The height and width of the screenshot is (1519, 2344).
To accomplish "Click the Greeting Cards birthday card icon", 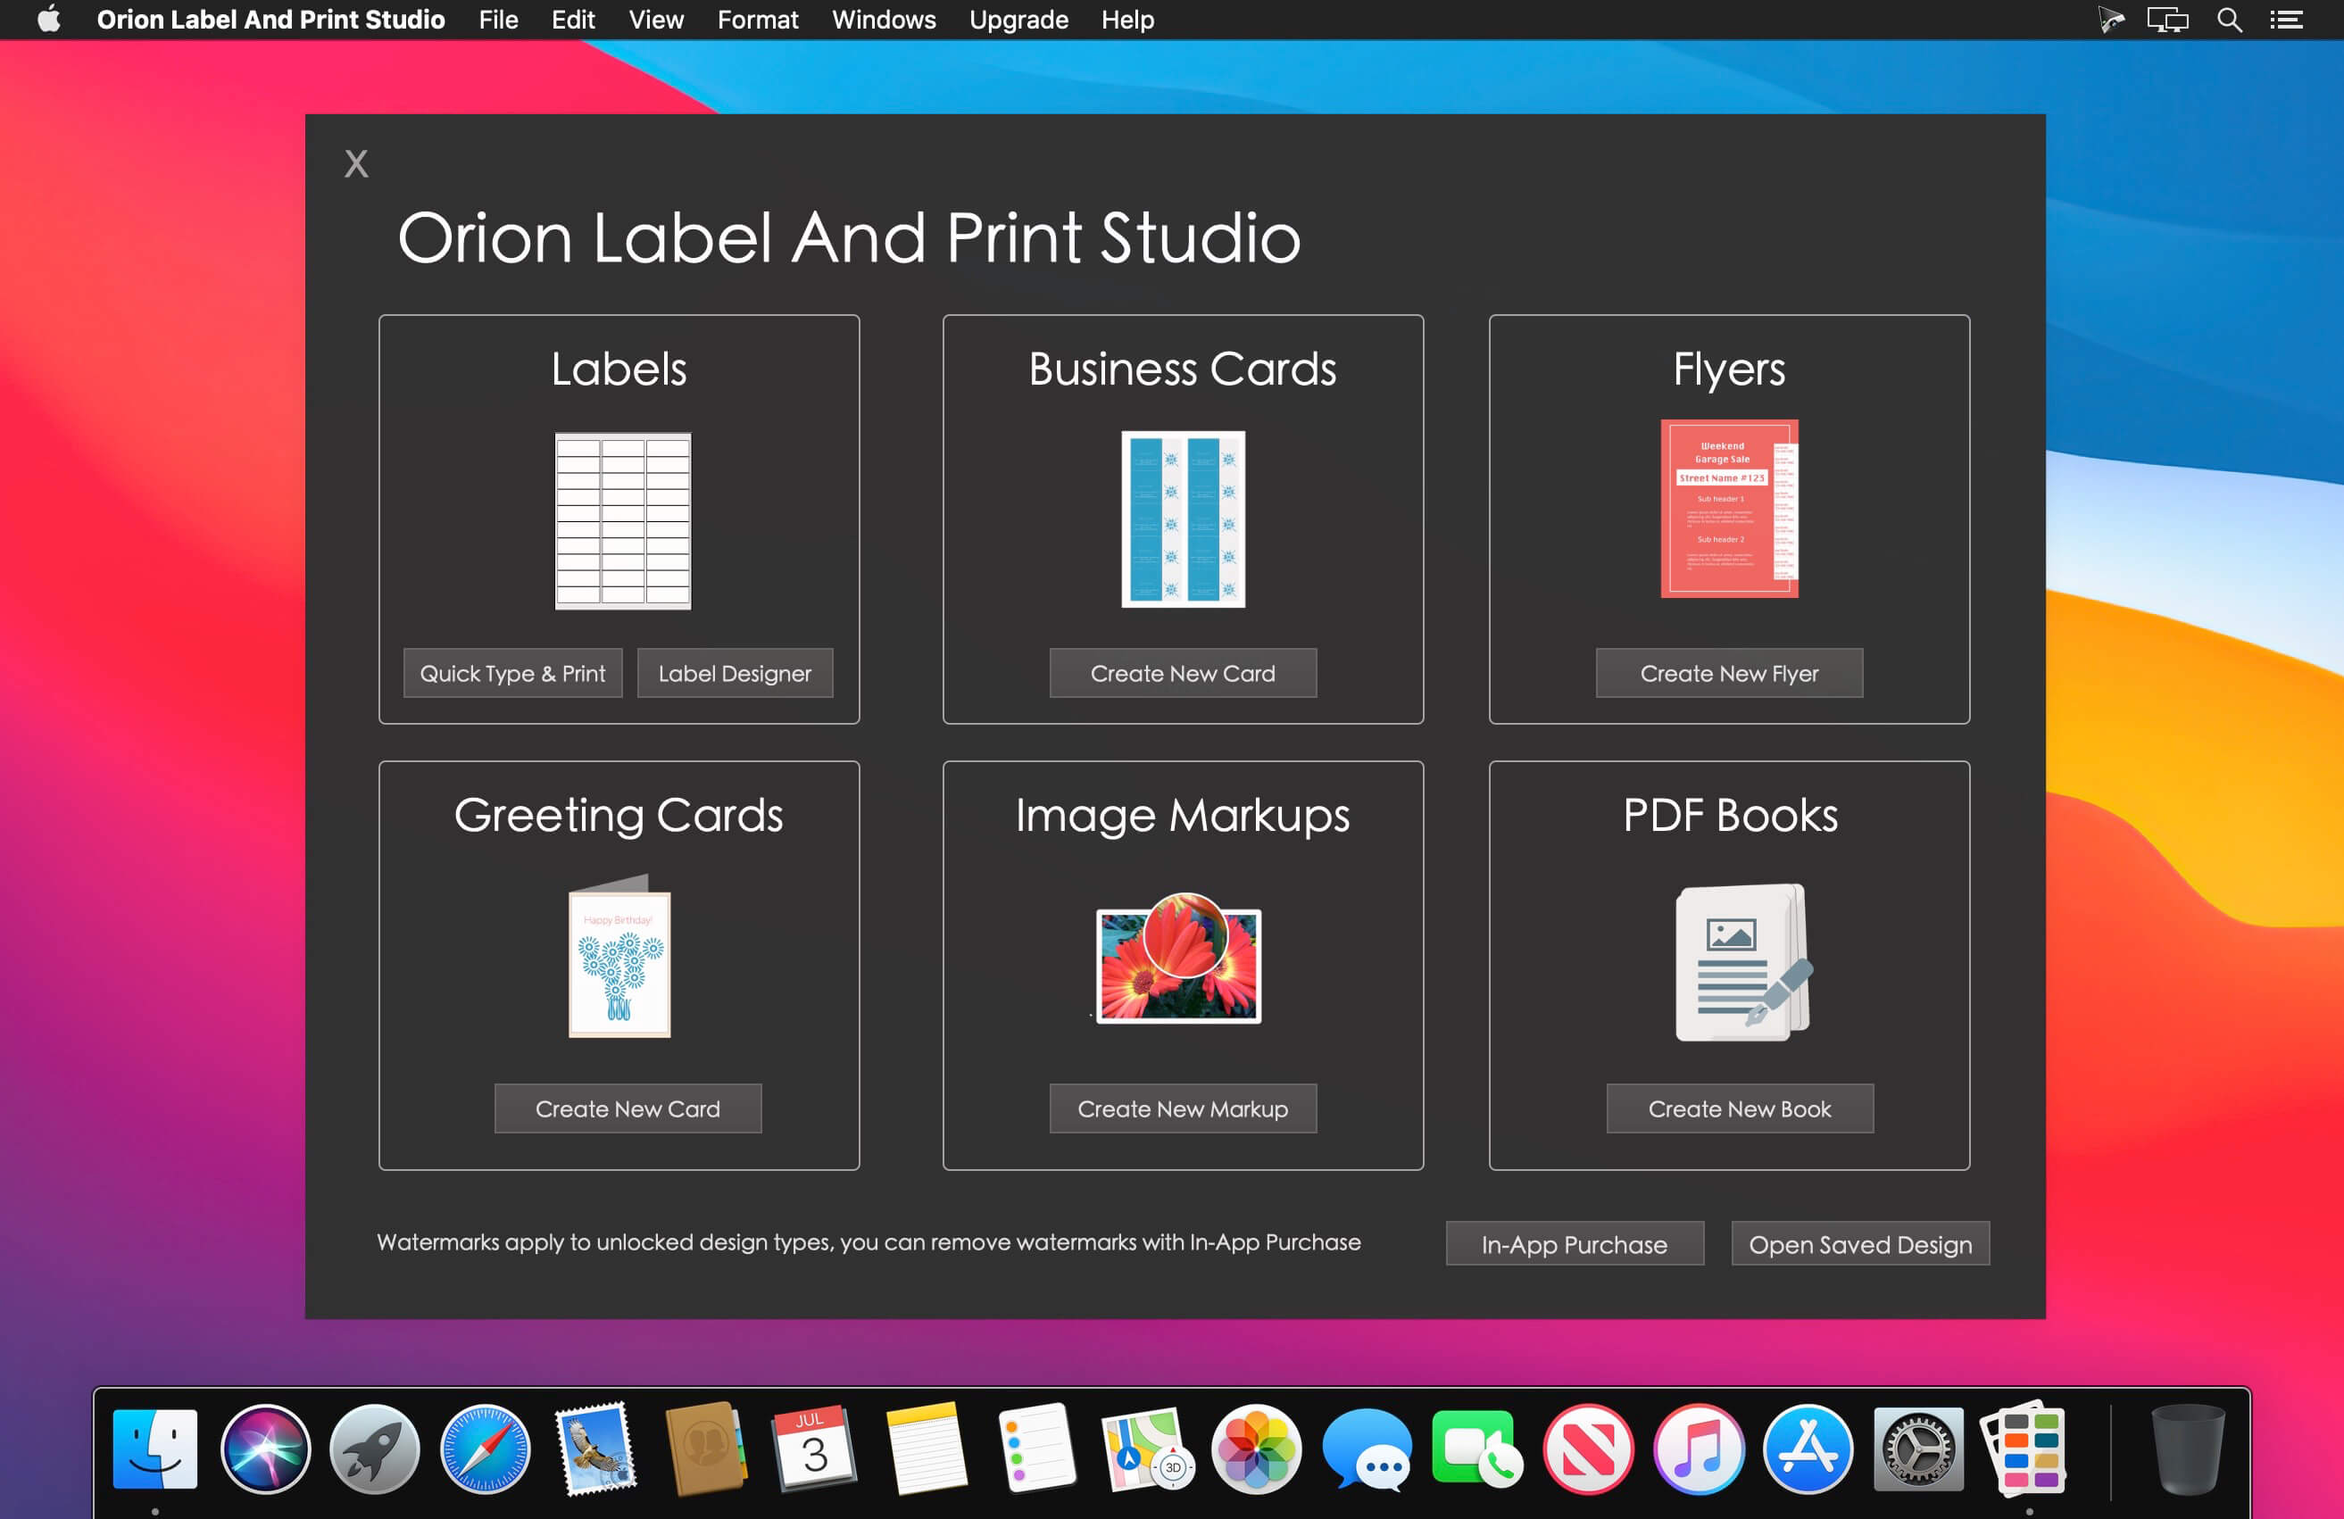I will (619, 957).
